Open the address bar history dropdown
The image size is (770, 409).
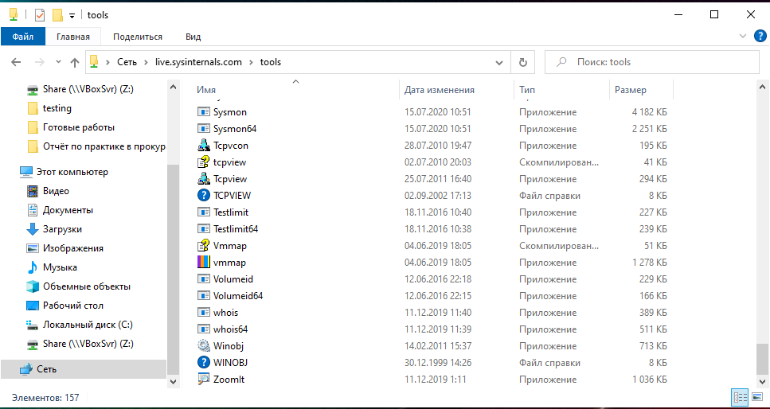(x=499, y=62)
